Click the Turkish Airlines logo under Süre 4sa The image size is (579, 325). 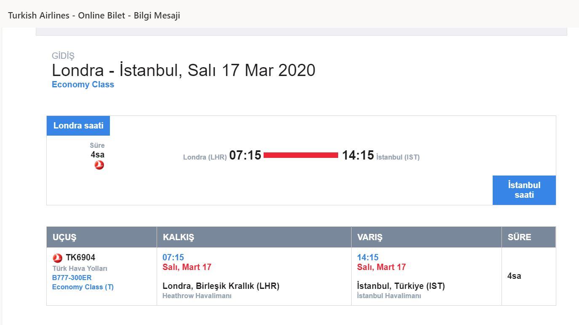(x=99, y=165)
